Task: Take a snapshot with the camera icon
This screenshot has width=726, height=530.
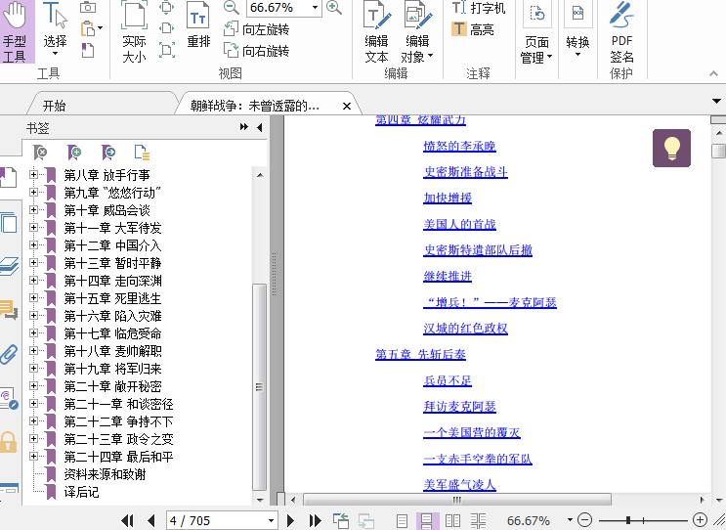Action: point(88,8)
